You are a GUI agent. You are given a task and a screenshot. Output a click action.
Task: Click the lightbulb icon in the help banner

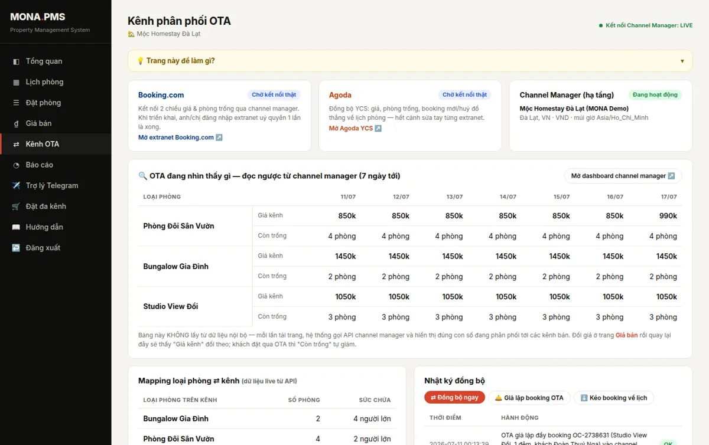tap(141, 61)
